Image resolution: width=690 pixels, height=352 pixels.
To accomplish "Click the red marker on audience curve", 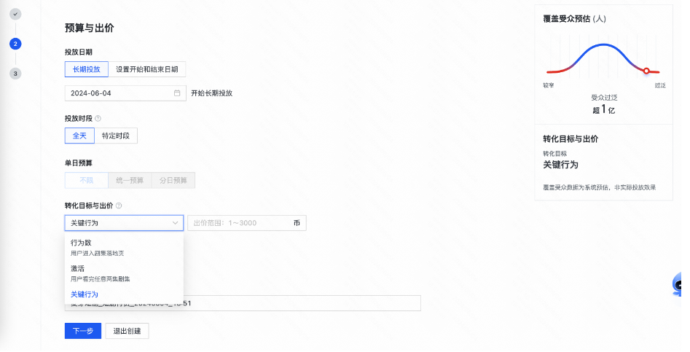I will coord(646,71).
